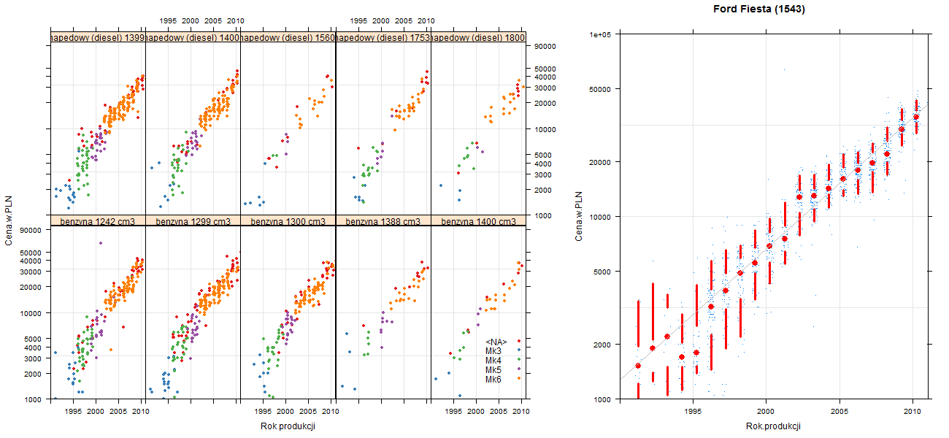949x438 pixels.
Task: Select the diesel 1560 panel header
Action: tap(288, 37)
